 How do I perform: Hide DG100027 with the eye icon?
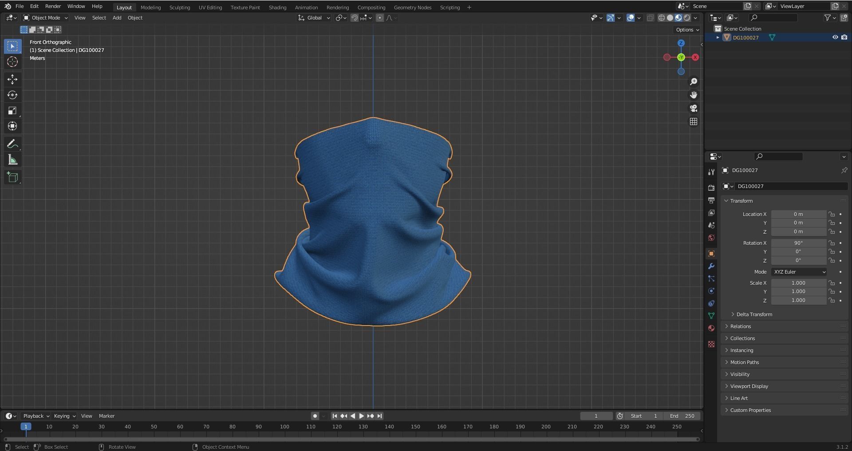(835, 38)
